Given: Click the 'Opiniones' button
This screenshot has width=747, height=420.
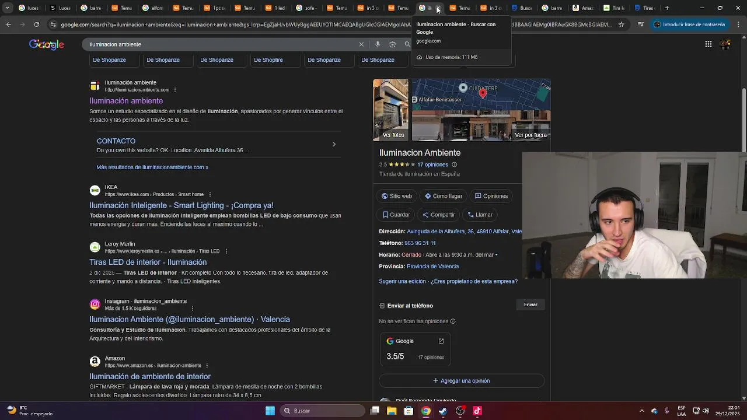Looking at the screenshot, I should point(491,196).
